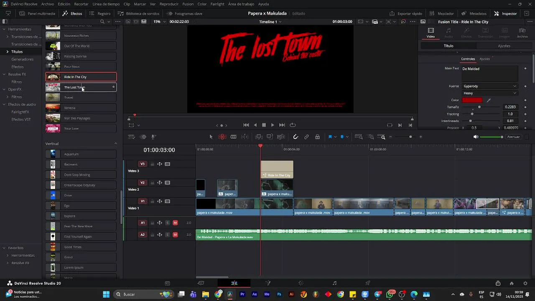Open the Fairlight menu
This screenshot has height=301, width=535.
pos(217,4)
